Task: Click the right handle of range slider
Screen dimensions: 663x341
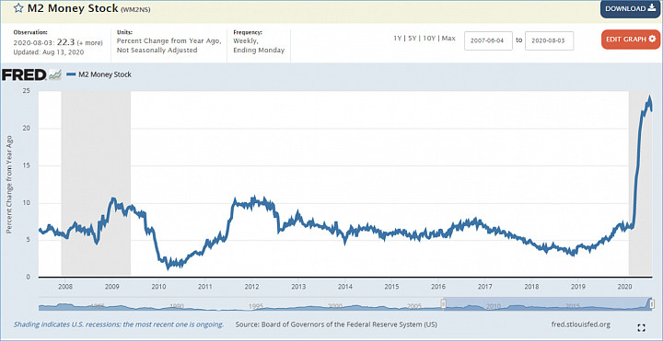Action: coord(652,304)
